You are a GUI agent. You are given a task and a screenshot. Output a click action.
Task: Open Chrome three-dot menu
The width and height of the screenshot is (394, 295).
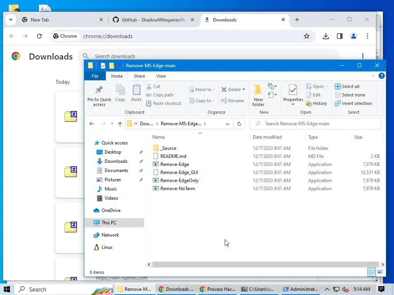[367, 36]
